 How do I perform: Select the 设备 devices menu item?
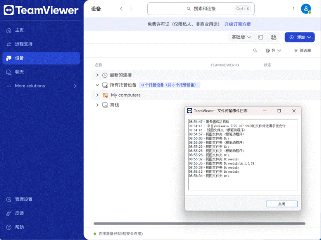(x=41, y=58)
